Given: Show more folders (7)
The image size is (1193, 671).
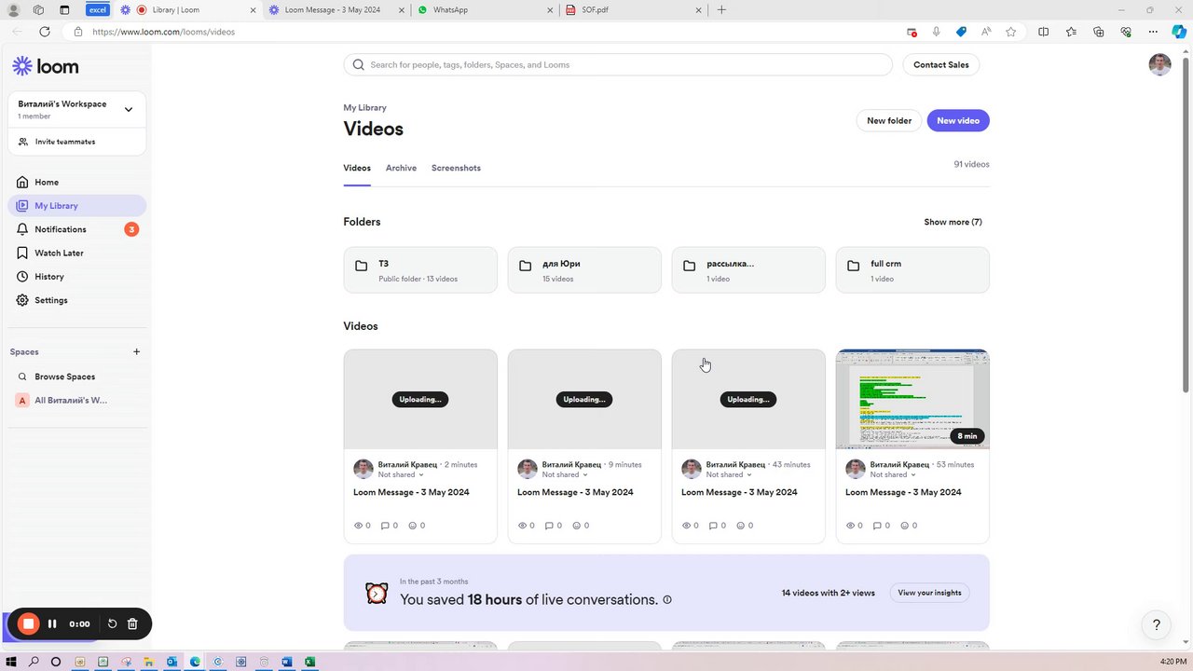Looking at the screenshot, I should pos(953,222).
